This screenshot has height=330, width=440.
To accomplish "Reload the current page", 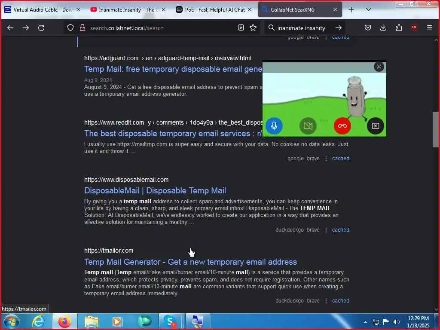I will click(x=41, y=28).
